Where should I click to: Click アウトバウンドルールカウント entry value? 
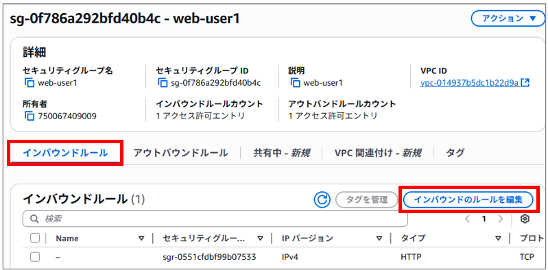point(333,116)
